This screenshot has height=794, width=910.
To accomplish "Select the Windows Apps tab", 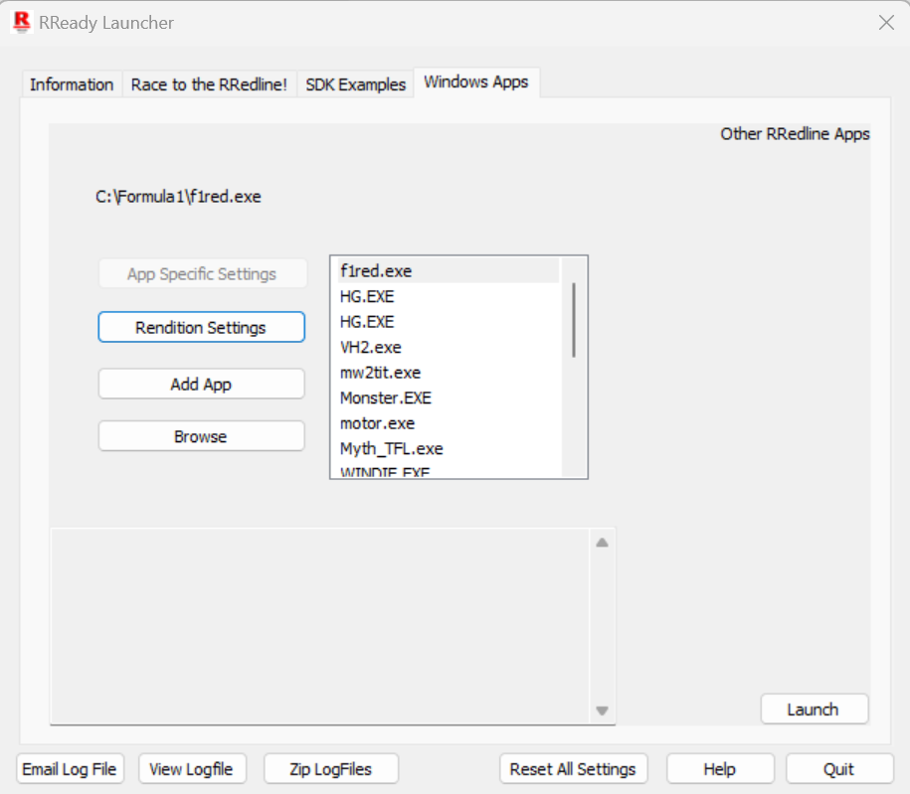I will tap(476, 82).
